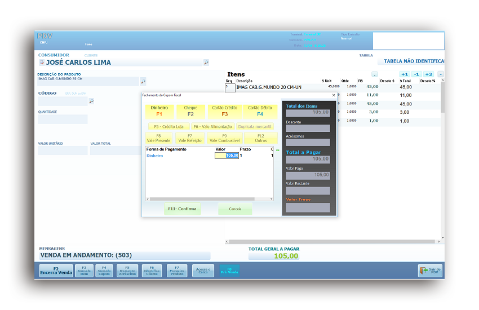Click the Valor input field showing 105,00
Viewport: 479px width, 310px height.
[227, 156]
